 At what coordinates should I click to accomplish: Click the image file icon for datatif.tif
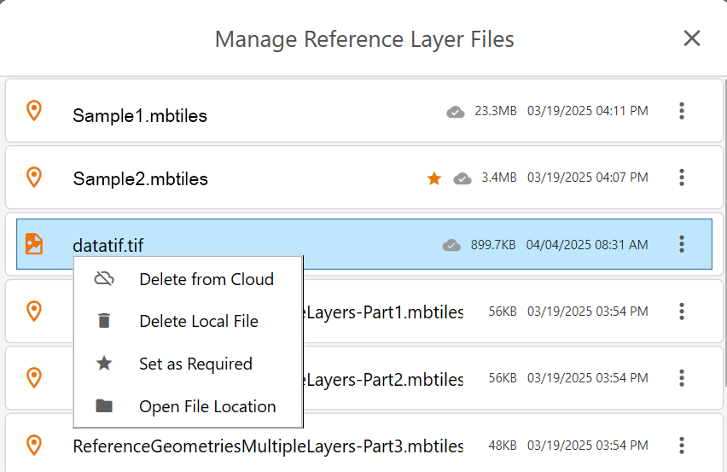click(x=34, y=244)
